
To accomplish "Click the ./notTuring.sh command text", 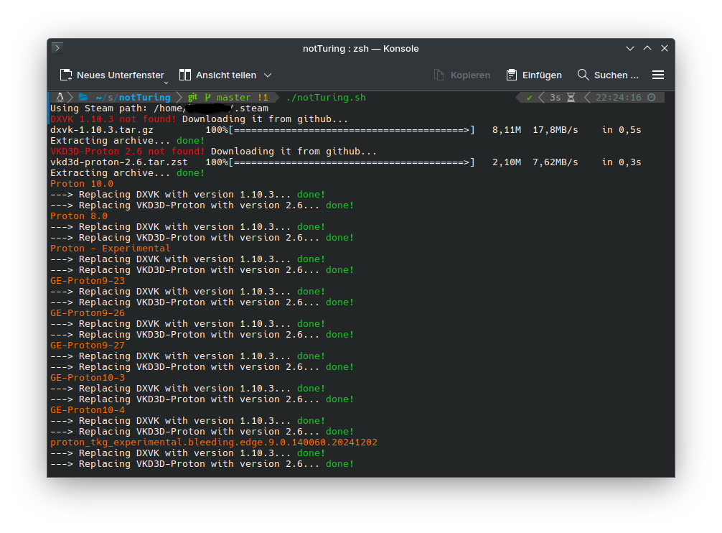I will click(x=326, y=97).
